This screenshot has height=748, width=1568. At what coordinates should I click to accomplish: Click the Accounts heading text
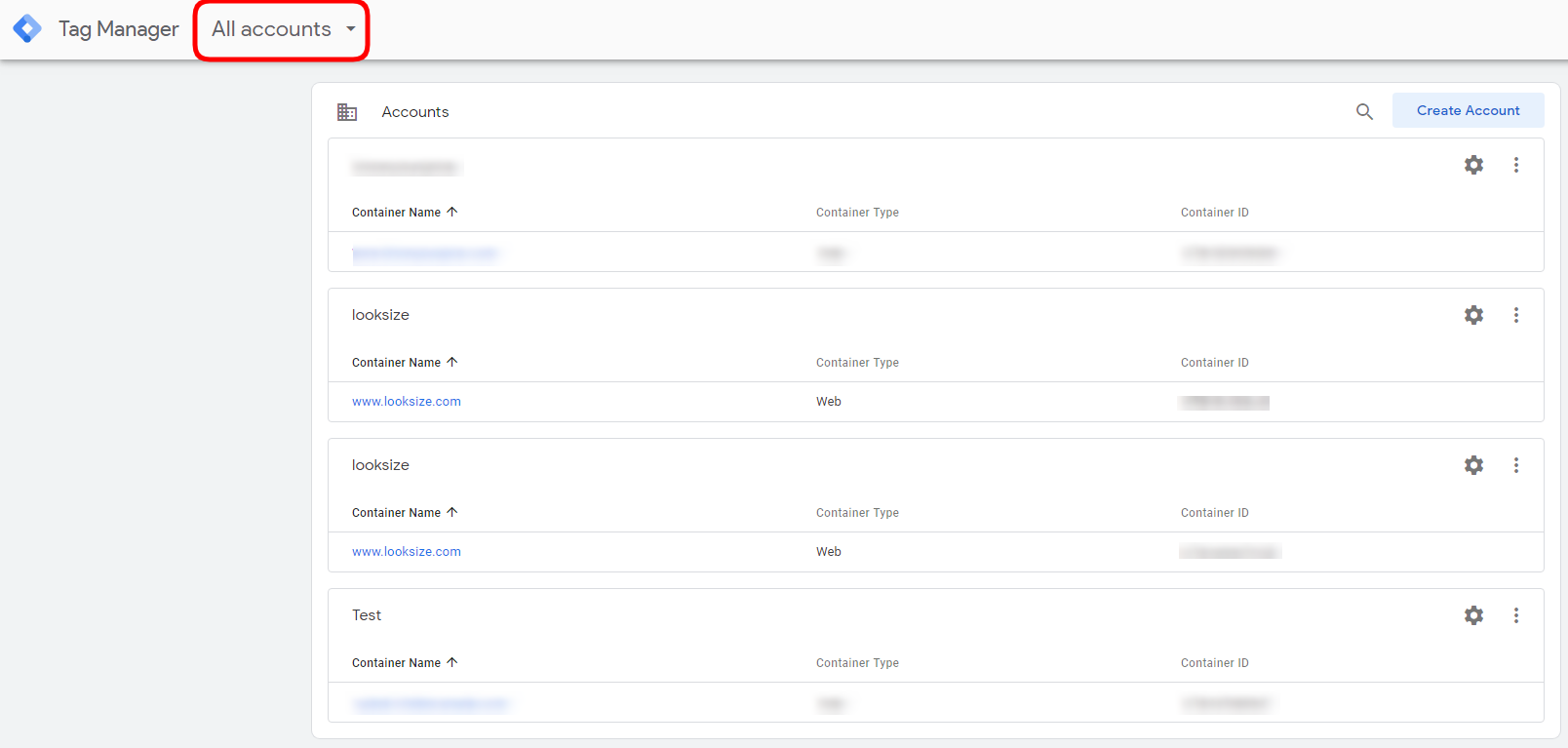(415, 112)
